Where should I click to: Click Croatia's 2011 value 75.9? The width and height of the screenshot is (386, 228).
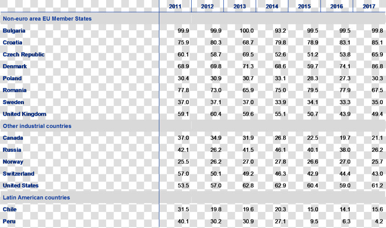pyautogui.click(x=183, y=43)
